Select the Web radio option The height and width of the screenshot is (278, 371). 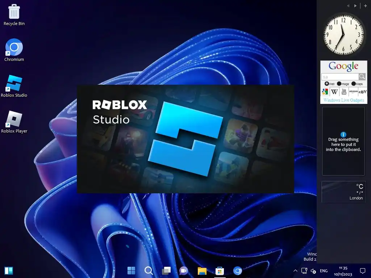(327, 84)
